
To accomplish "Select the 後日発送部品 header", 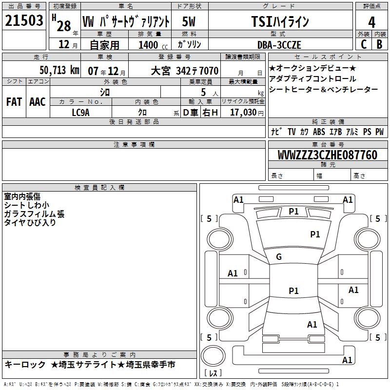I will 134,121.
